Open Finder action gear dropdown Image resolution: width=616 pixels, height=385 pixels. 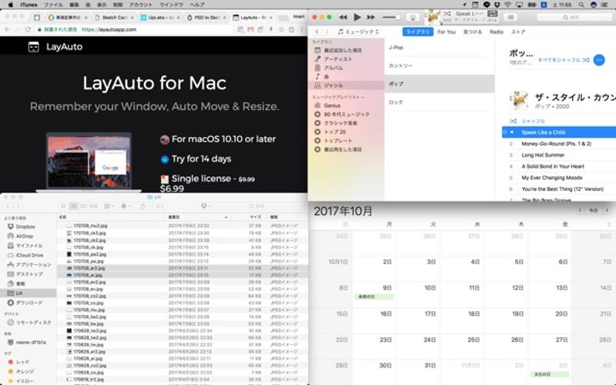point(126,206)
